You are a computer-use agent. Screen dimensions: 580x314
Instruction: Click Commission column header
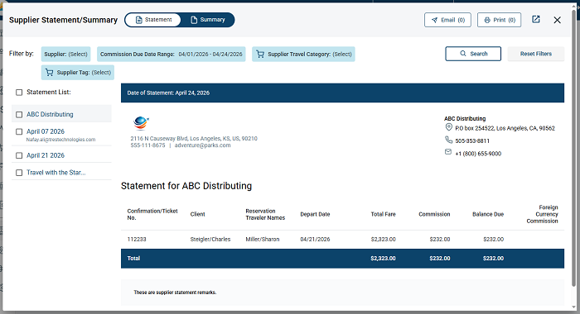tap(434, 214)
